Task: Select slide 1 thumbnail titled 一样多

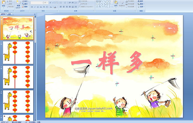Action: 18,28
